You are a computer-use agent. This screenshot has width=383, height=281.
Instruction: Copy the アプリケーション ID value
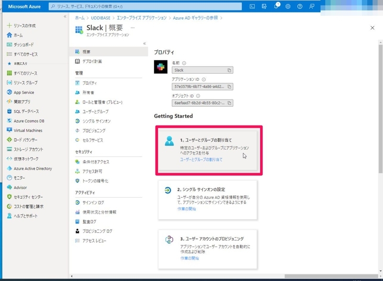(x=229, y=86)
